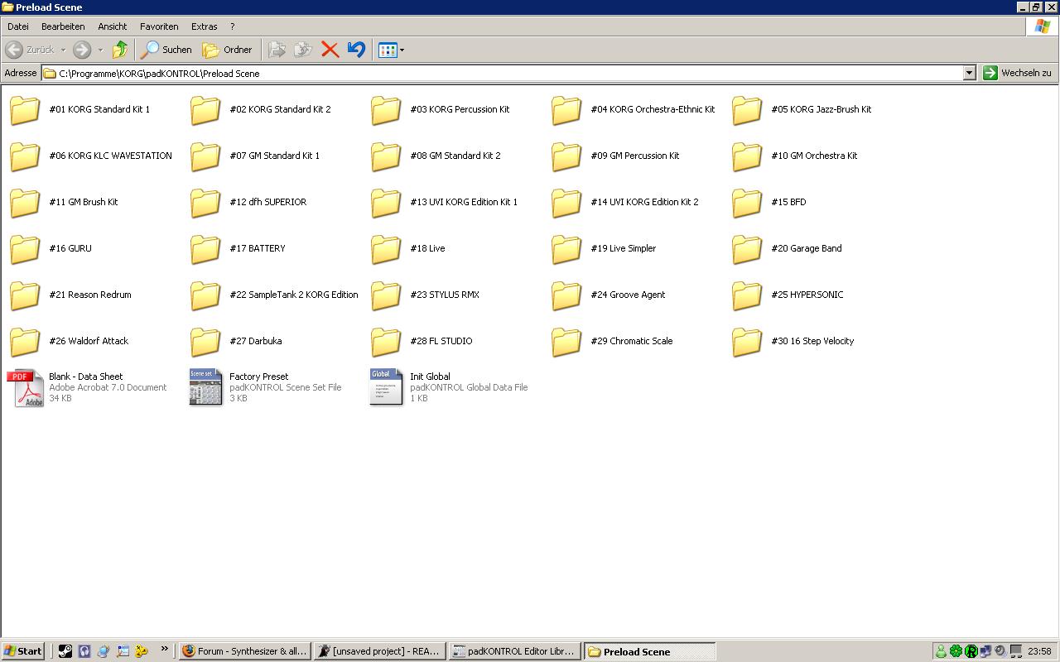Click the taskbar clock showing 23:58

[1039, 651]
